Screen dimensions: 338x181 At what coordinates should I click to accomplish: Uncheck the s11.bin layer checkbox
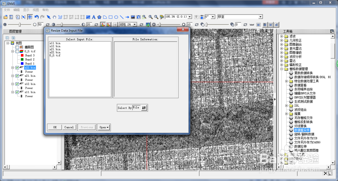(17, 92)
